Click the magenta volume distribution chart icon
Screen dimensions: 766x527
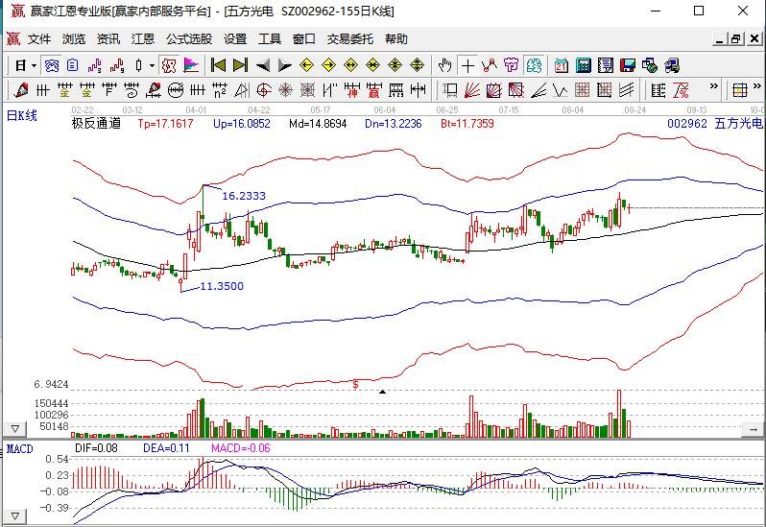click(191, 65)
